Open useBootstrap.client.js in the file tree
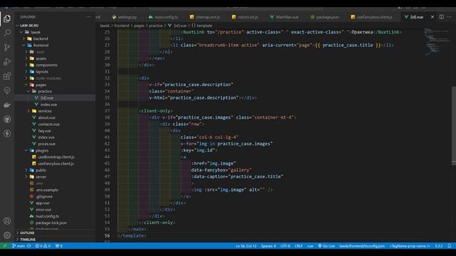This screenshot has height=256, width=456. point(56,157)
